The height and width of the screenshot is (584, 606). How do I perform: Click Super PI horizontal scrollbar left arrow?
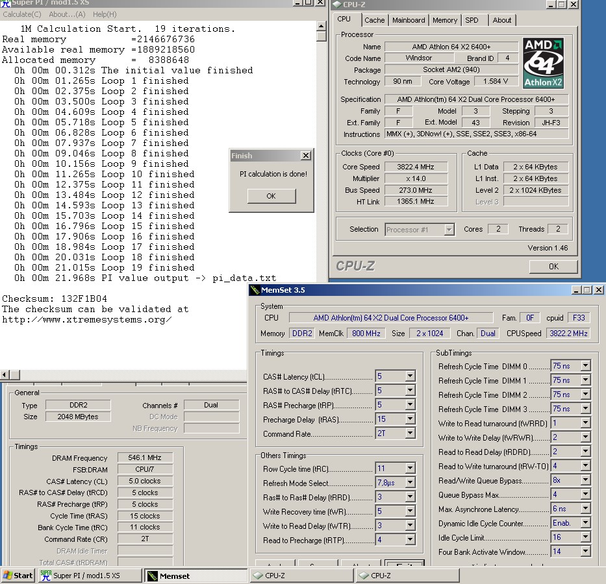click(5, 375)
